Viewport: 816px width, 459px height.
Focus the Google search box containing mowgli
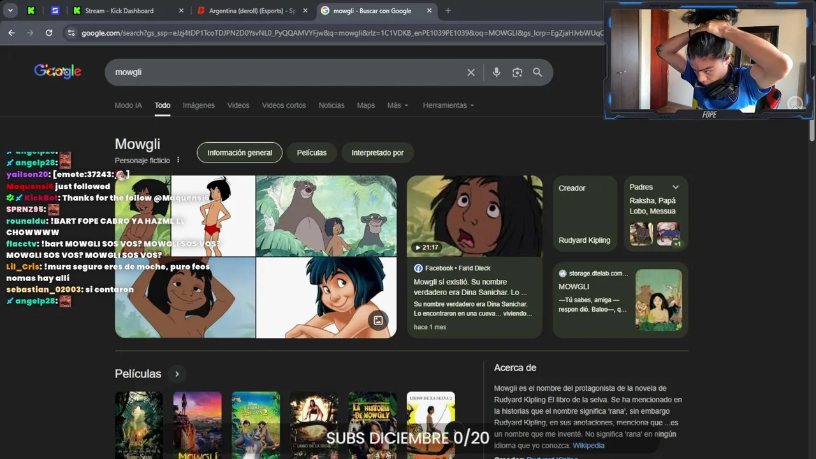click(x=287, y=73)
